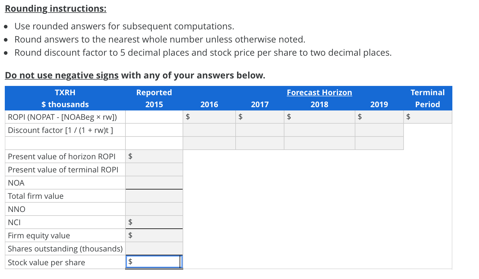Click the Total firm value input
Screen dimensions: 479x279
click(x=154, y=196)
